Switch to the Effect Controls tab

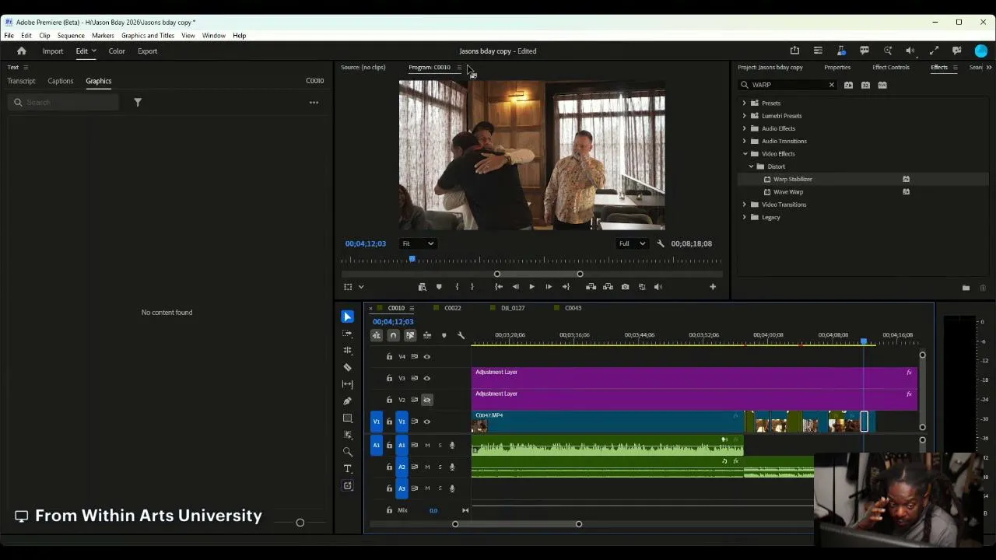891,68
